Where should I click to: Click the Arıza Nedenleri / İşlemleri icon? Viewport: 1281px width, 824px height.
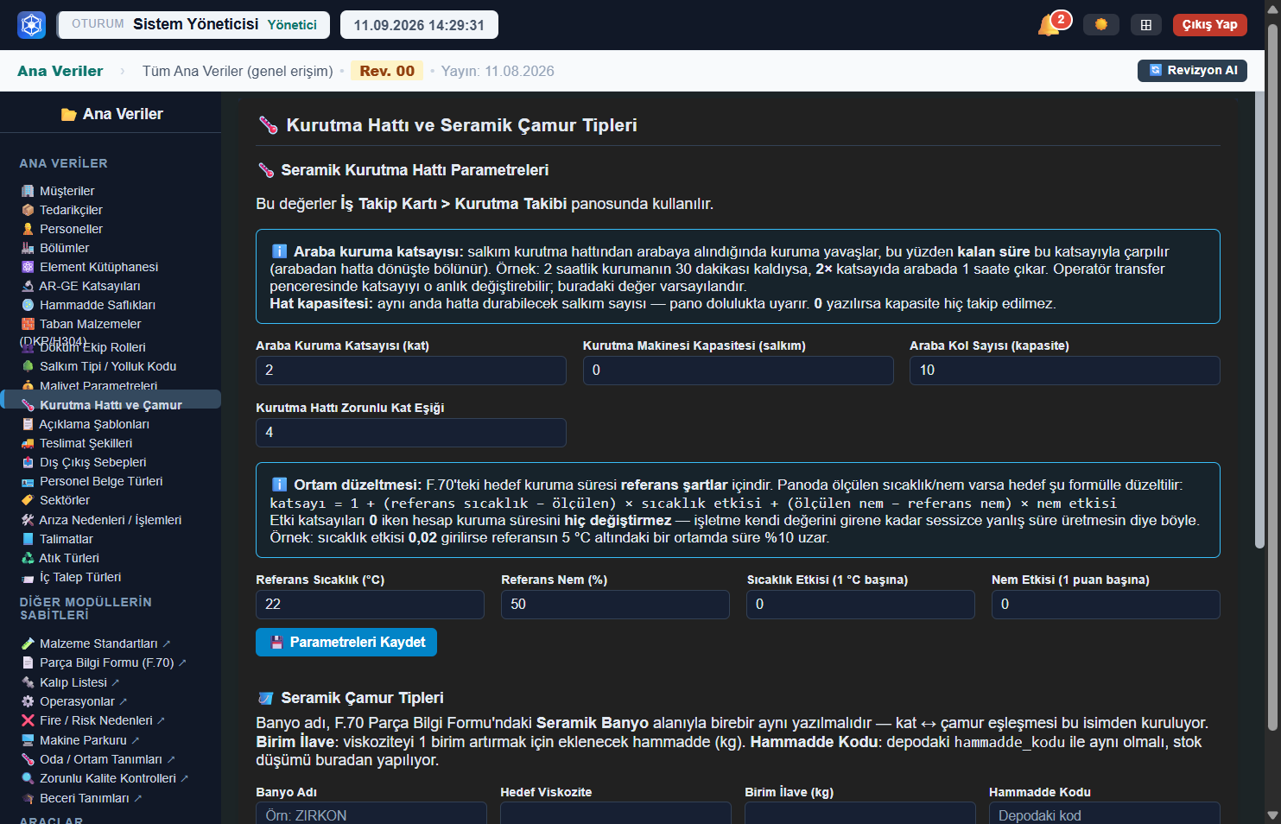(28, 520)
